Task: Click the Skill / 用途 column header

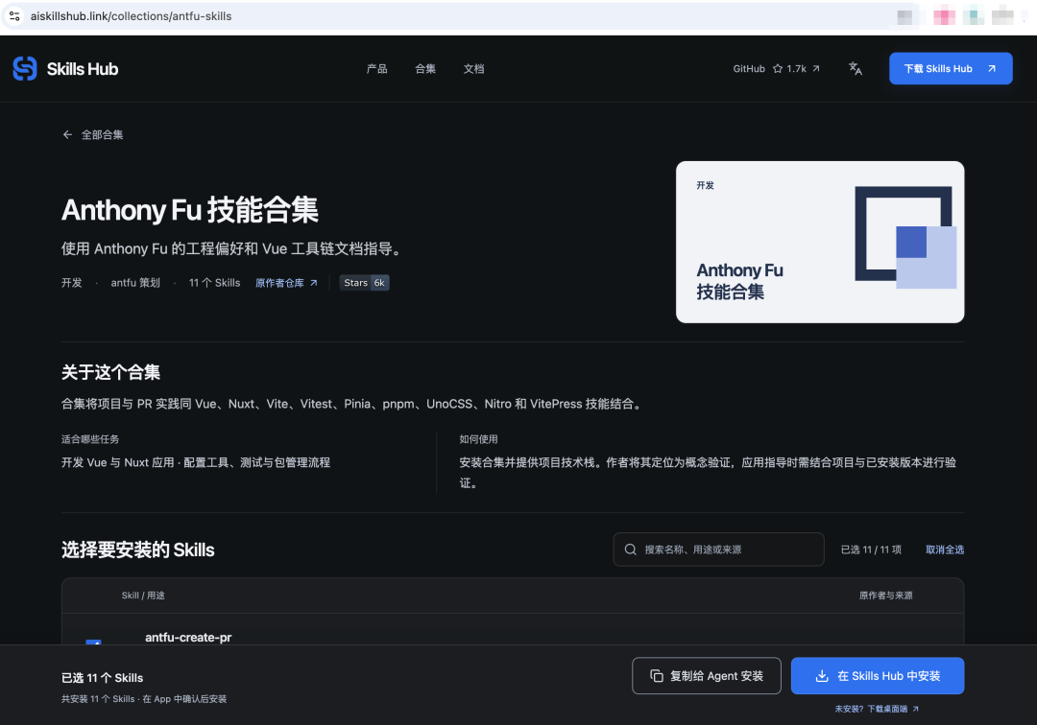Action: pyautogui.click(x=143, y=596)
